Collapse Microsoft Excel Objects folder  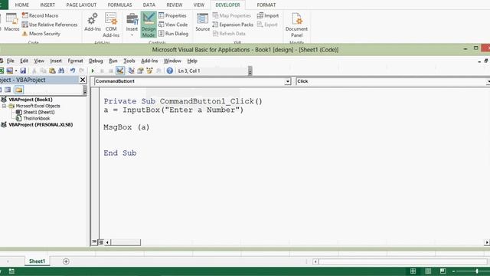point(4,106)
